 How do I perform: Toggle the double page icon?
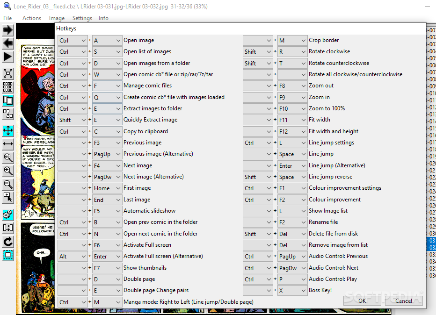click(x=8, y=100)
